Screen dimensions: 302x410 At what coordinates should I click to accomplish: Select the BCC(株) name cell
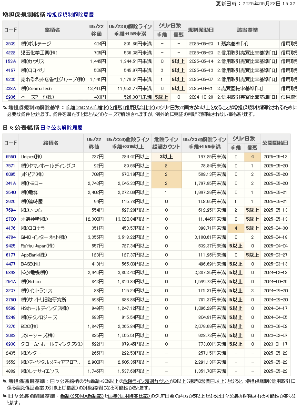51,327
